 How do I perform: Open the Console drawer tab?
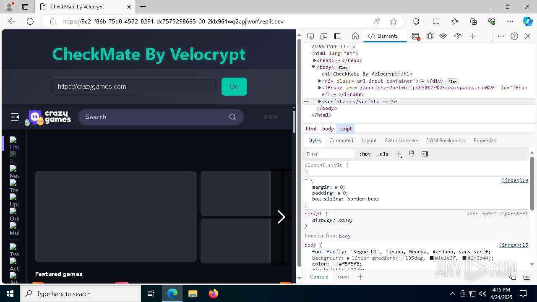click(319, 277)
